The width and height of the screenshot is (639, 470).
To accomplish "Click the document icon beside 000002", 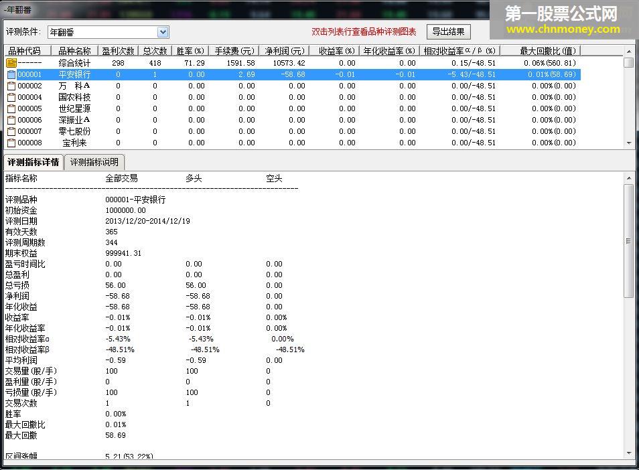I will tap(11, 86).
